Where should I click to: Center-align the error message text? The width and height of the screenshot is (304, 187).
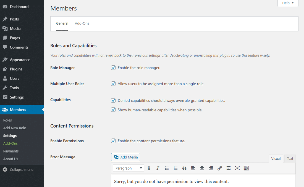(202, 168)
